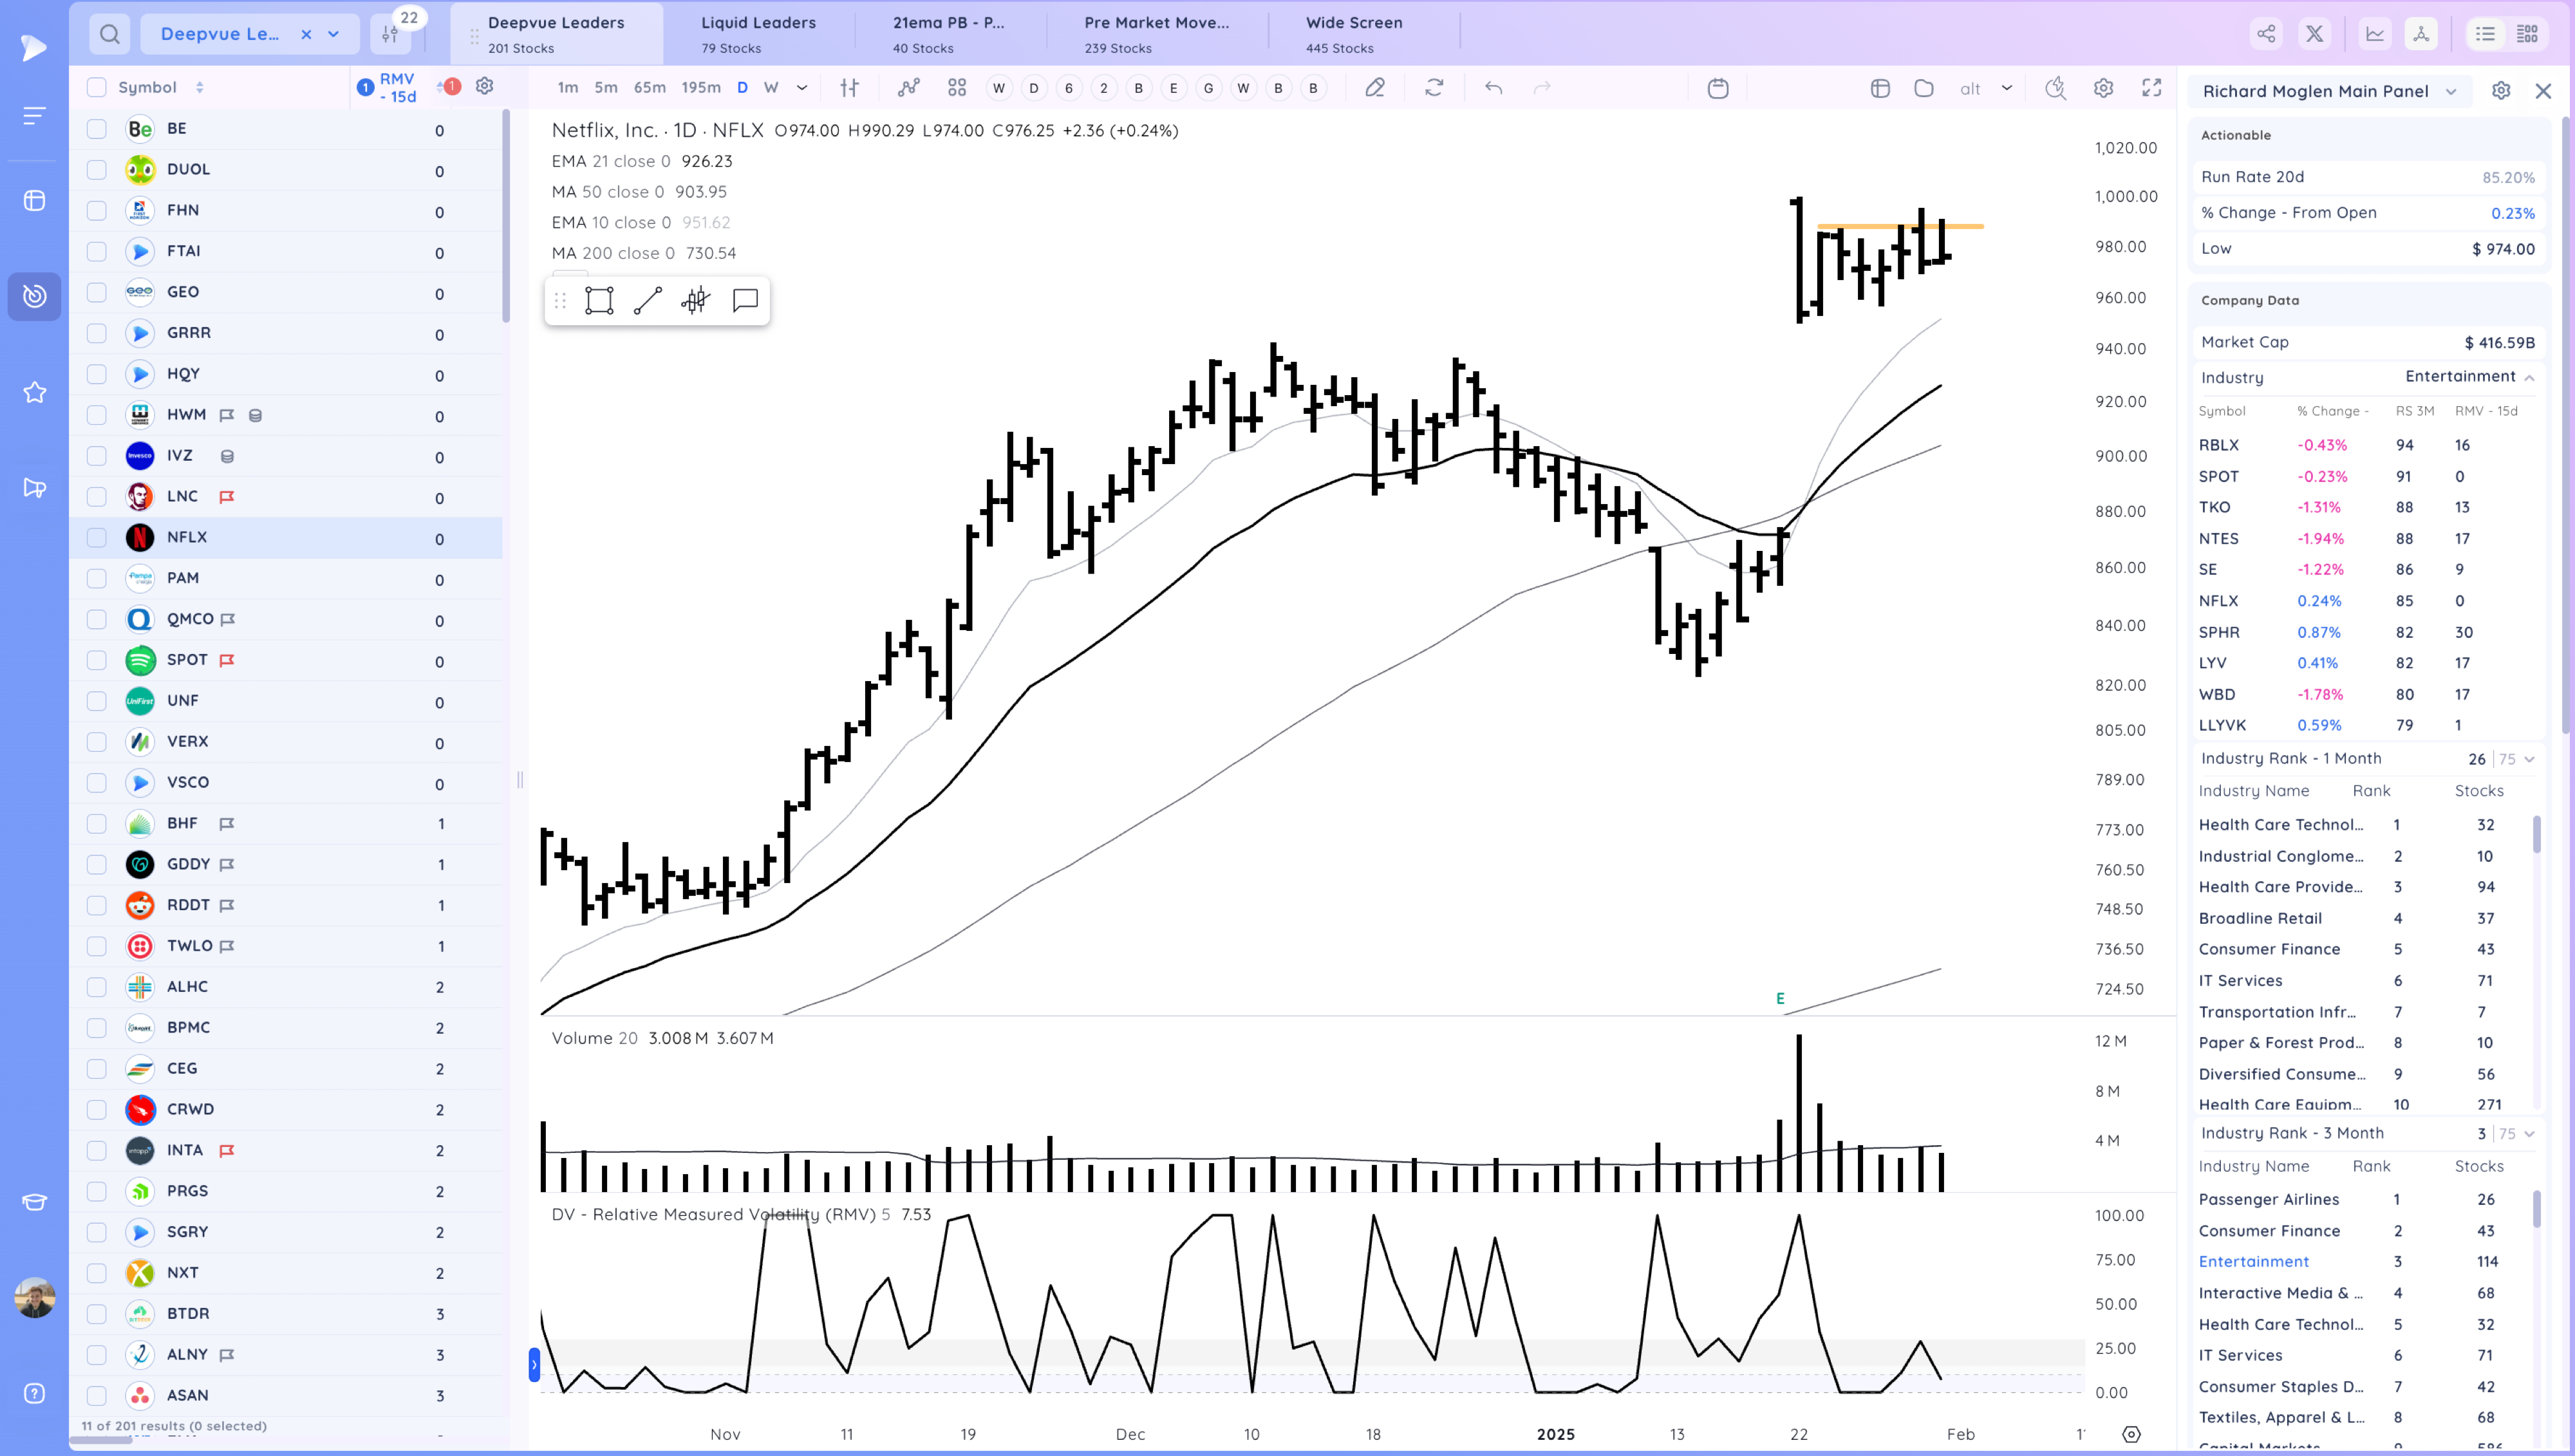Click the eraser tool in chart toolbar
Image resolution: width=2575 pixels, height=1456 pixels.
click(1375, 88)
